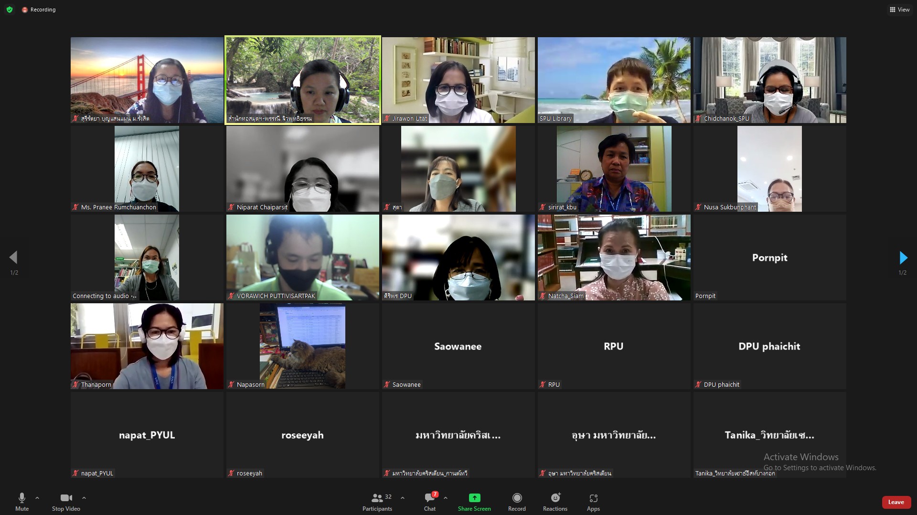Screen dimensions: 917x515
Task: Expand the caret next to Participants
Action: pos(403,498)
